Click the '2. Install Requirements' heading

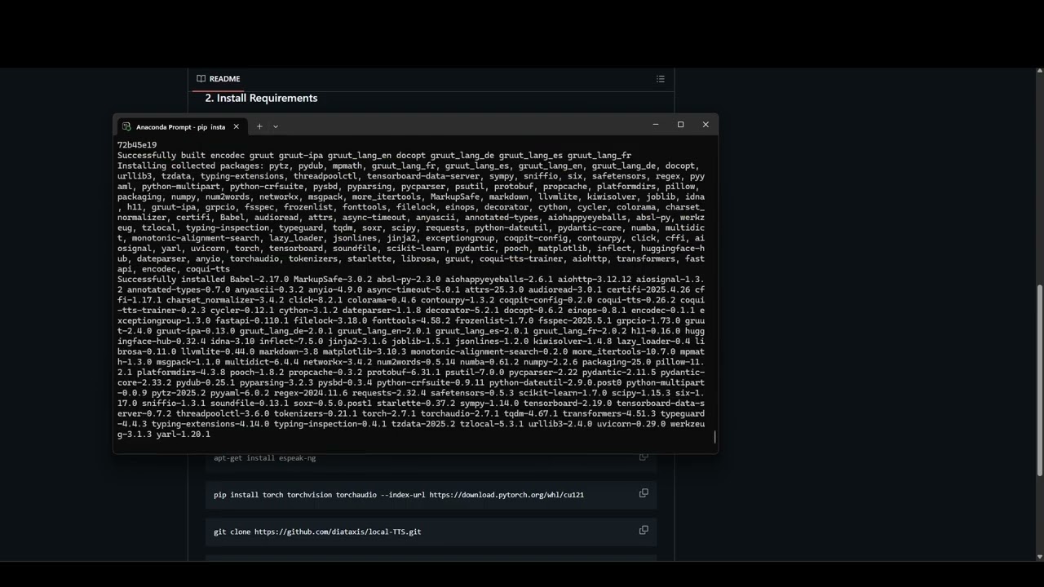(261, 98)
